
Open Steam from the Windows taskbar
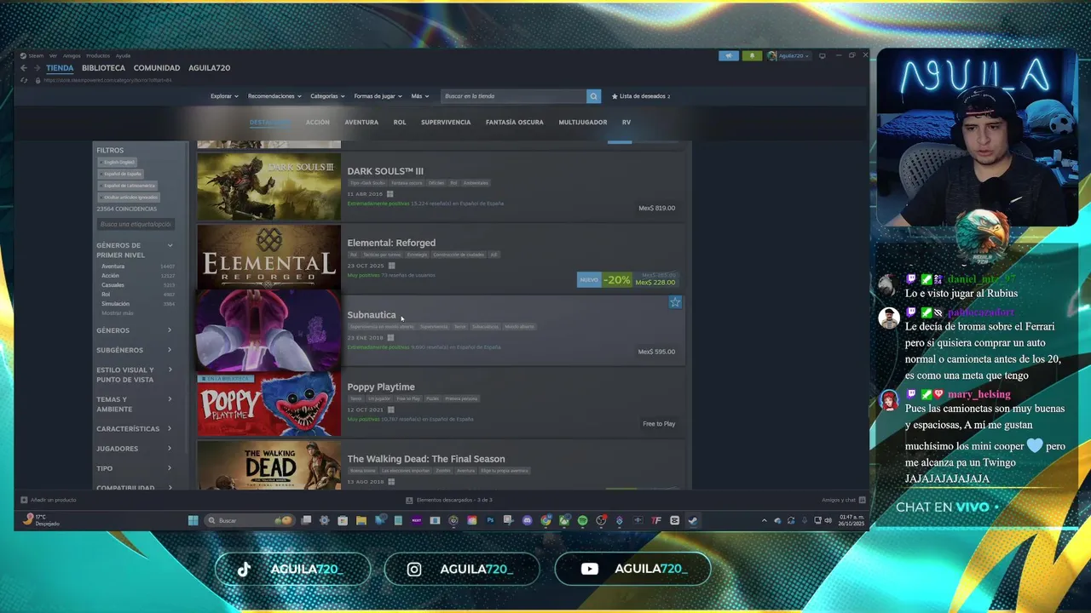(x=693, y=520)
